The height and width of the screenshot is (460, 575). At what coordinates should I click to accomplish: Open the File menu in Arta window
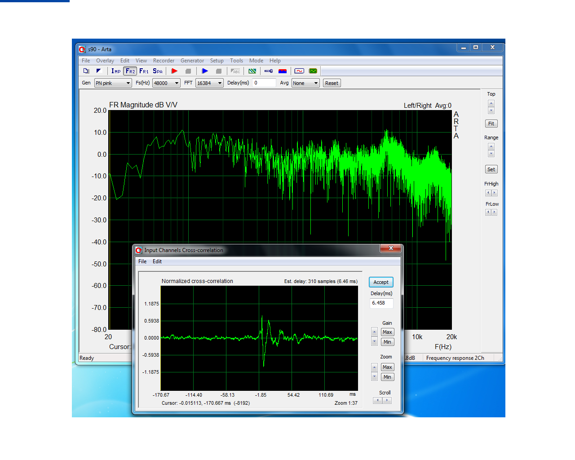(x=86, y=61)
